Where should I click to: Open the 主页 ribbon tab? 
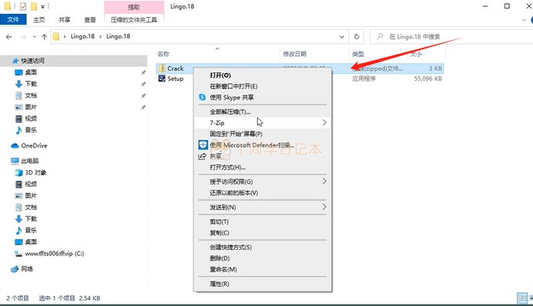tap(39, 20)
